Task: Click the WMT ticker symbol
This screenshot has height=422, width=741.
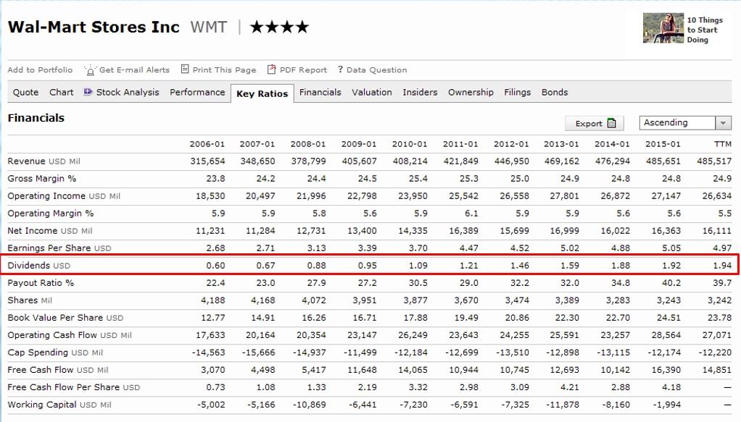Action: [209, 27]
